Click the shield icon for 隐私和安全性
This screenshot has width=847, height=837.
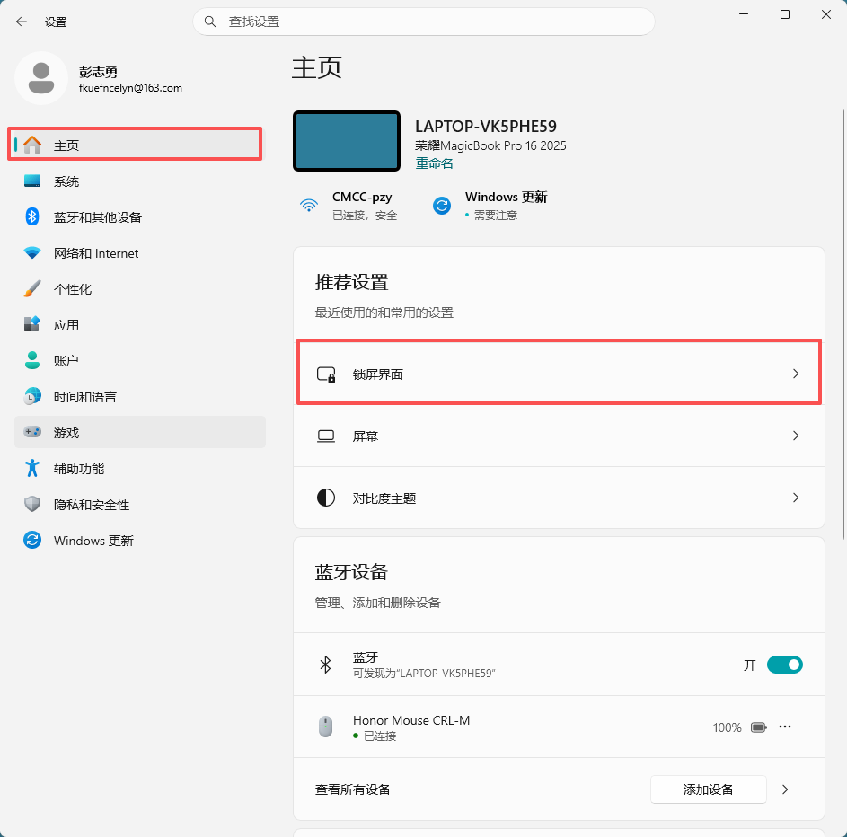pos(32,504)
